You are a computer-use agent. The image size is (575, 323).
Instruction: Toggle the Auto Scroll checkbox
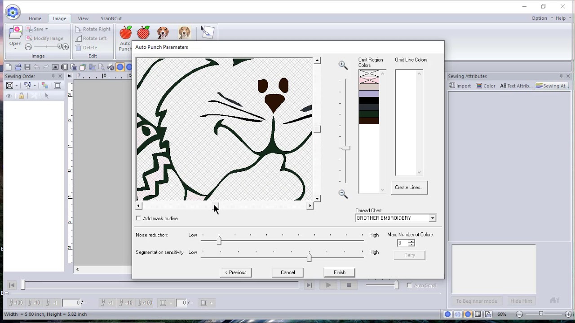coord(409,285)
